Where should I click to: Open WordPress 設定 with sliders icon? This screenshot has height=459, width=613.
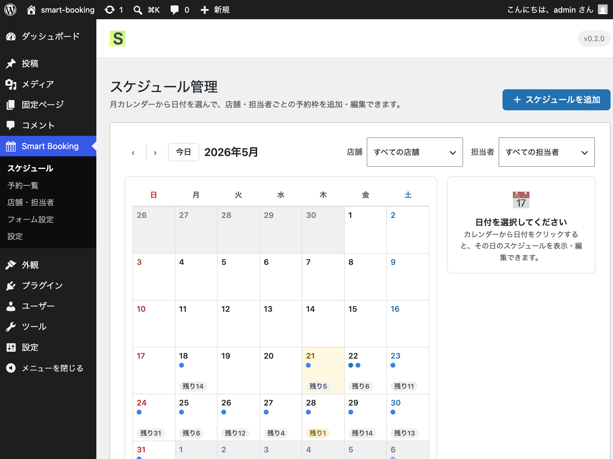[x=48, y=347]
